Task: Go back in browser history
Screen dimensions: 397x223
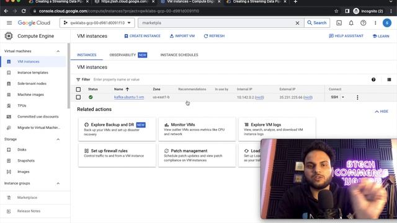Action: click(x=6, y=11)
